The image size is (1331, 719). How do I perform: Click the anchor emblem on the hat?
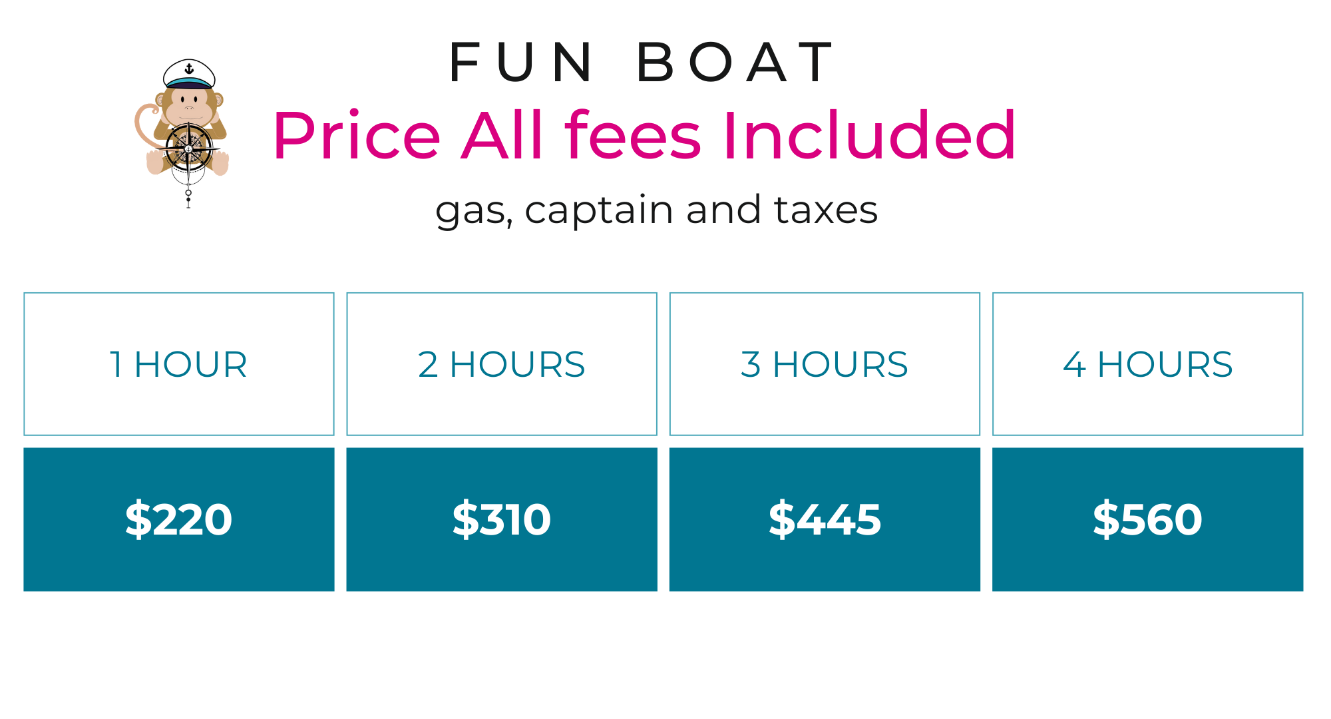[189, 69]
